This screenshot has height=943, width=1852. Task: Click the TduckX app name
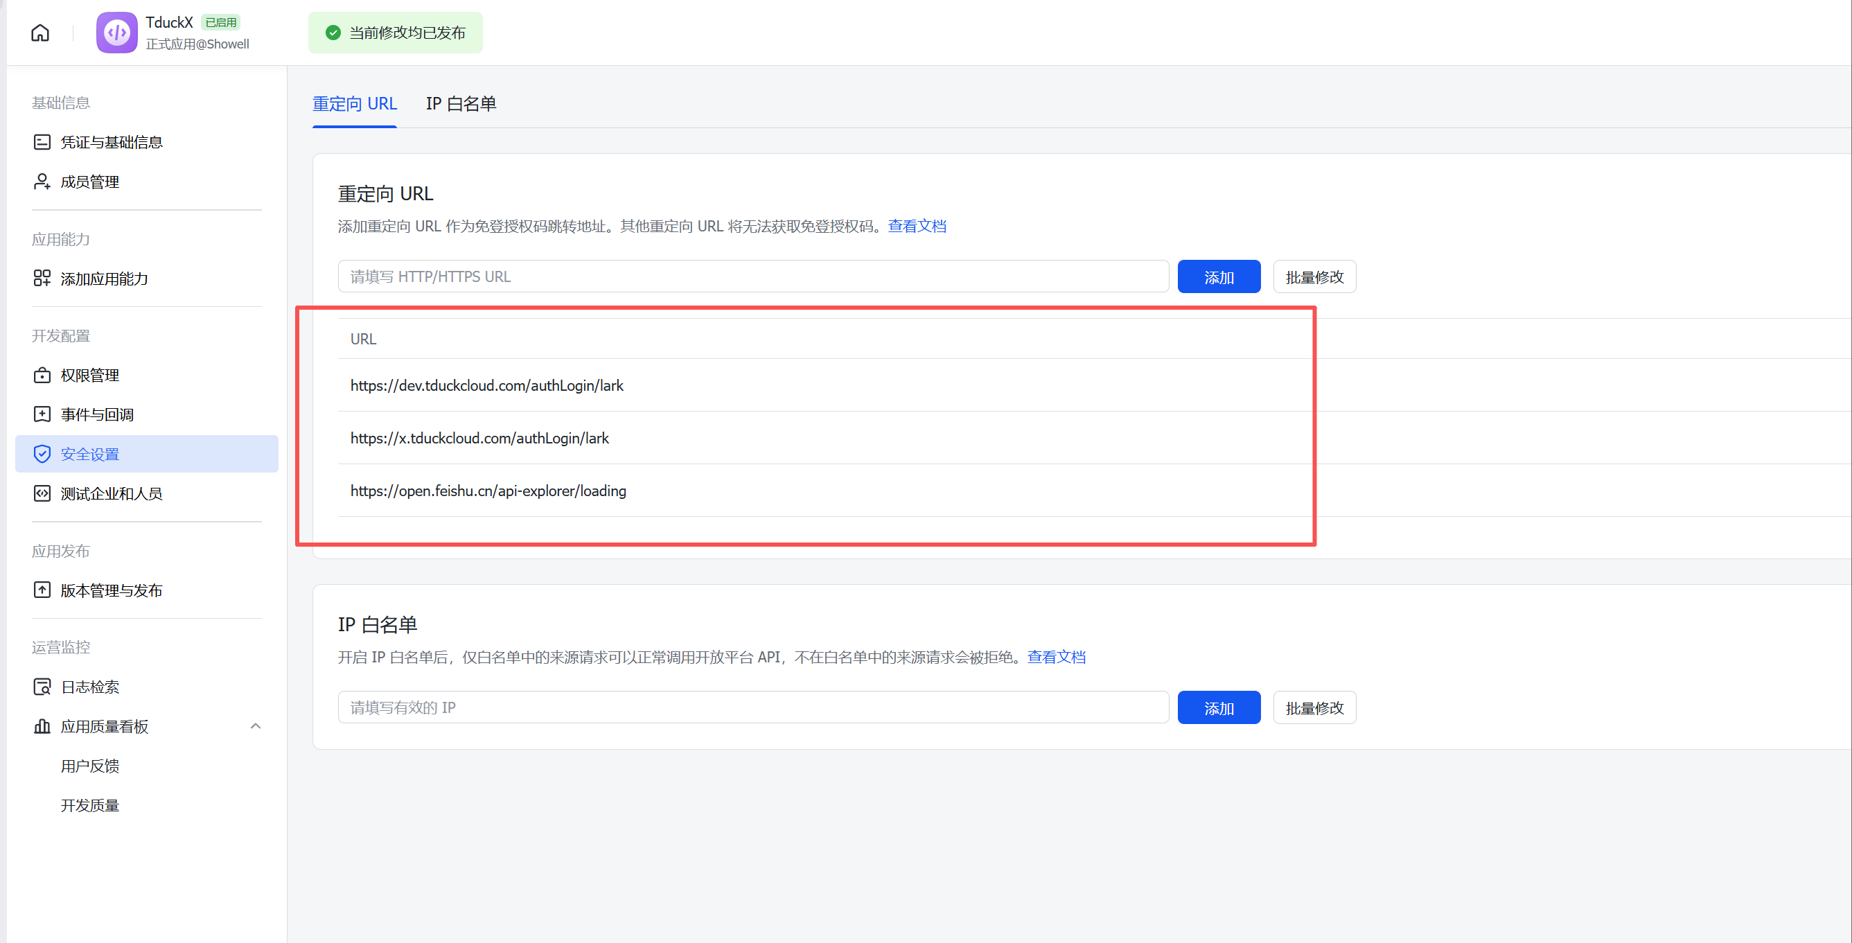click(x=170, y=22)
